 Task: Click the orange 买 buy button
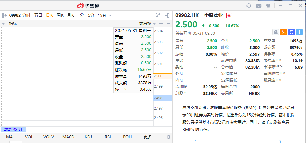[x=284, y=32]
